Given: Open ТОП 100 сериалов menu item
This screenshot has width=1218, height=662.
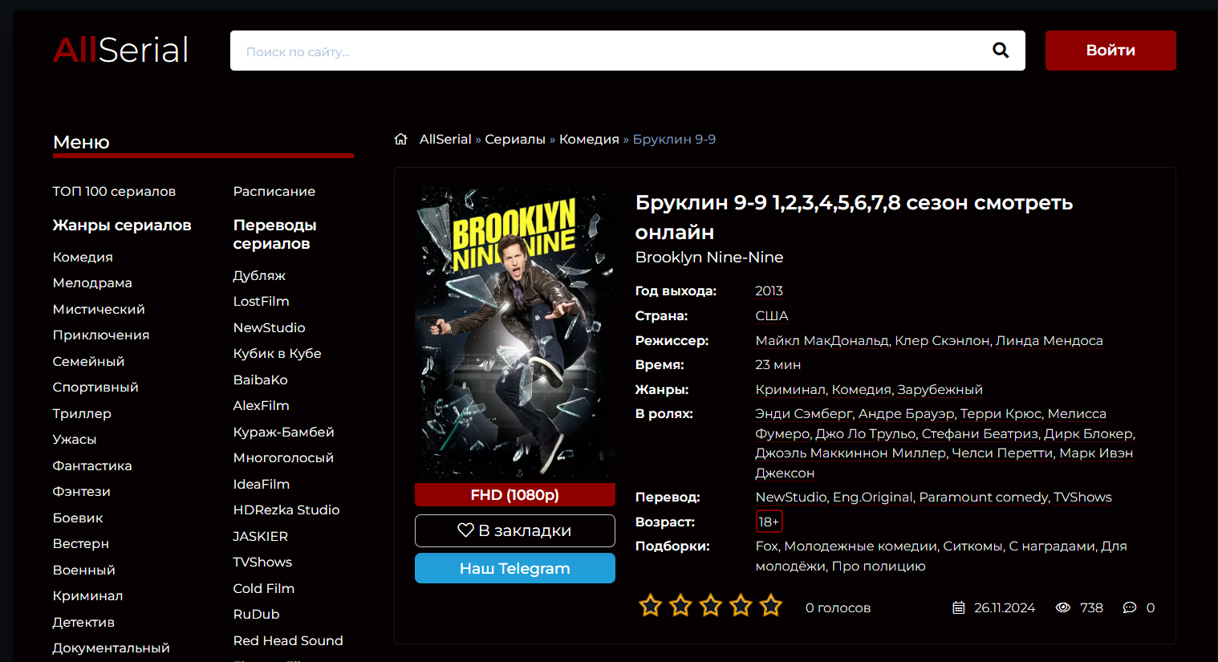Looking at the screenshot, I should pyautogui.click(x=114, y=192).
